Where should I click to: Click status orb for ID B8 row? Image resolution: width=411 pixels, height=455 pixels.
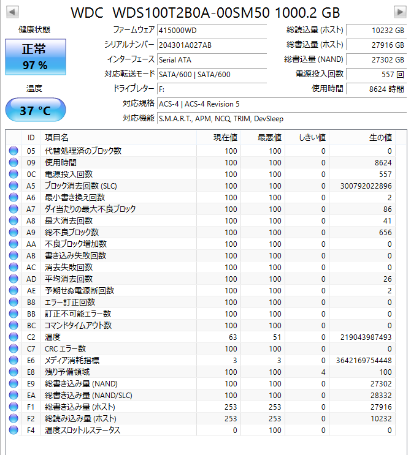[x=13, y=302]
